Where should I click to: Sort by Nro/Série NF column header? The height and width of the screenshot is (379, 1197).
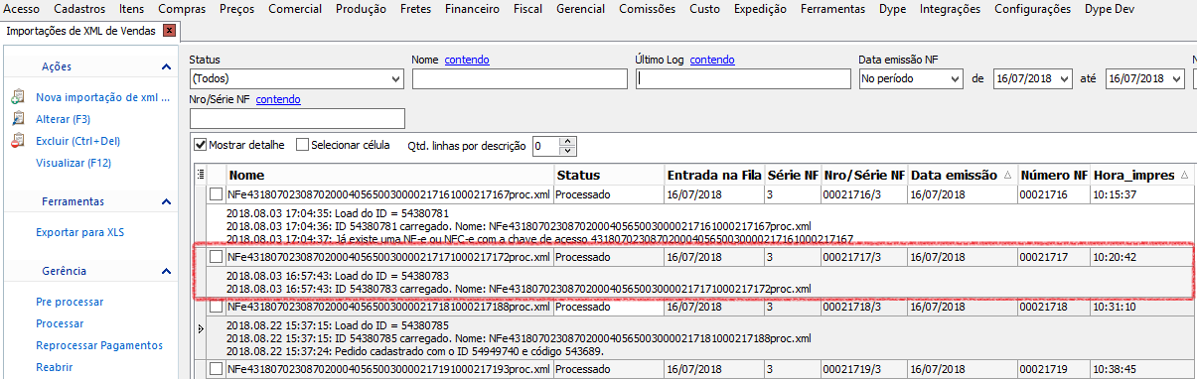point(863,175)
